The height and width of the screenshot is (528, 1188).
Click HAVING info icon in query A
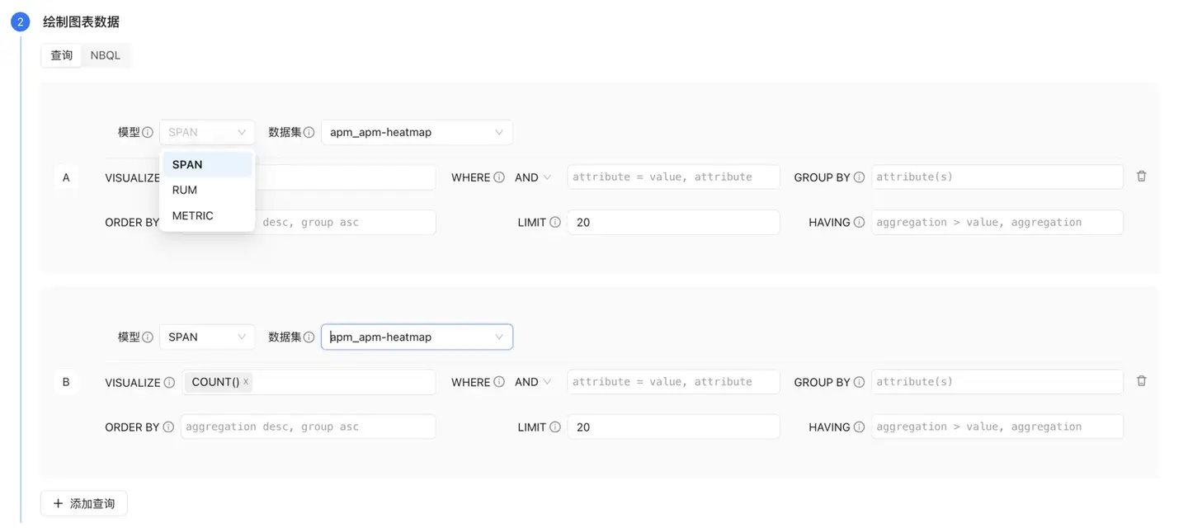(x=859, y=222)
